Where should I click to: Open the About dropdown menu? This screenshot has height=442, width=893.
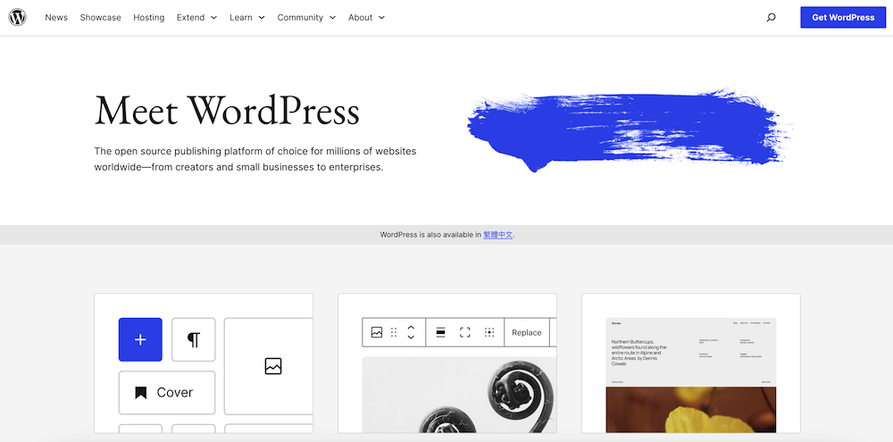click(366, 18)
